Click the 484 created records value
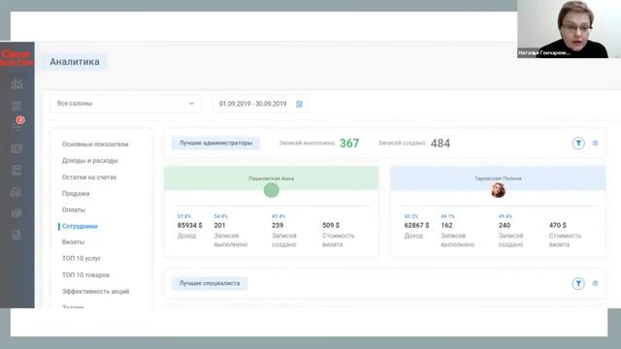The image size is (621, 349). [441, 143]
